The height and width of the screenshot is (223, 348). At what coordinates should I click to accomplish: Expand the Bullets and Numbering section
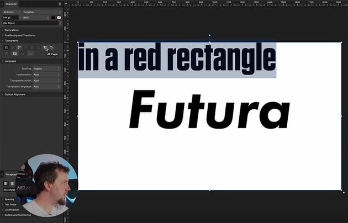tap(17, 215)
